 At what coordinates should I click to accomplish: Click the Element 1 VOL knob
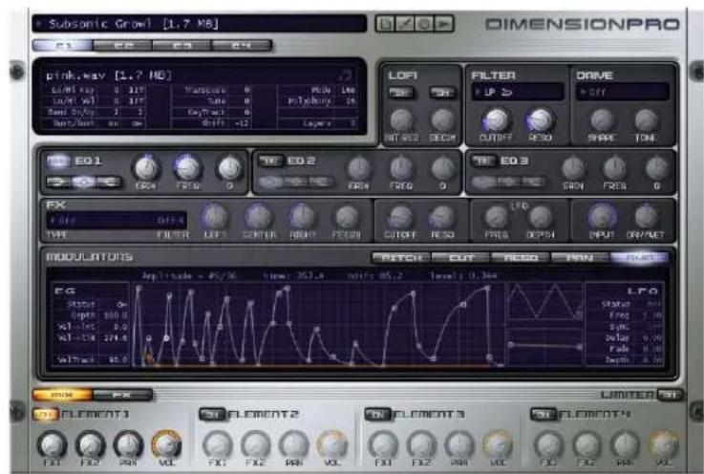click(166, 444)
